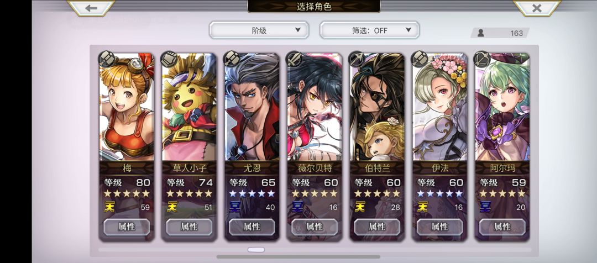Click the horizontal scrollbar handle below cards
Screen dimensions: 597x263
pyautogui.click(x=256, y=250)
